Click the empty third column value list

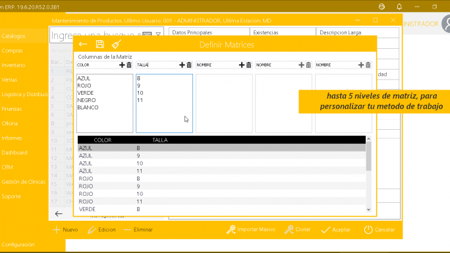[224, 103]
